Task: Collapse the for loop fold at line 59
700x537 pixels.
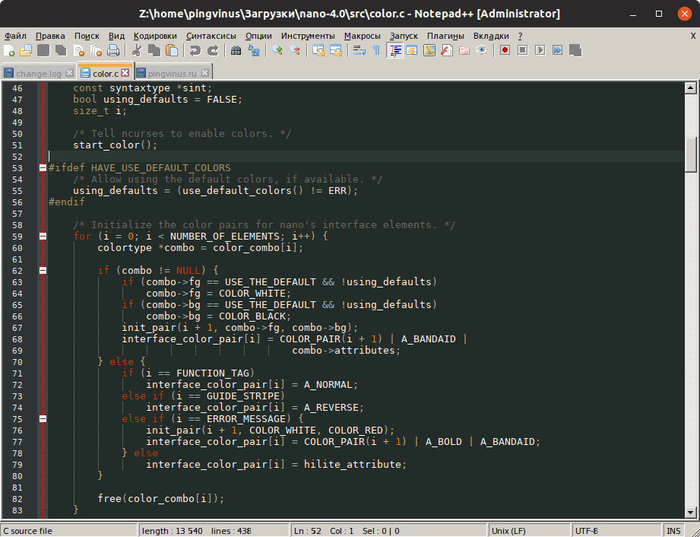Action: pyautogui.click(x=43, y=237)
